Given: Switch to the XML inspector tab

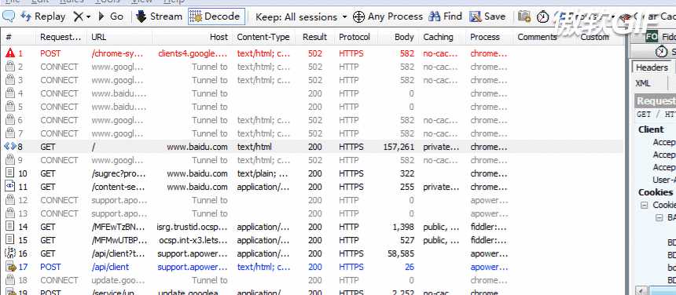Looking at the screenshot, I should (x=643, y=83).
